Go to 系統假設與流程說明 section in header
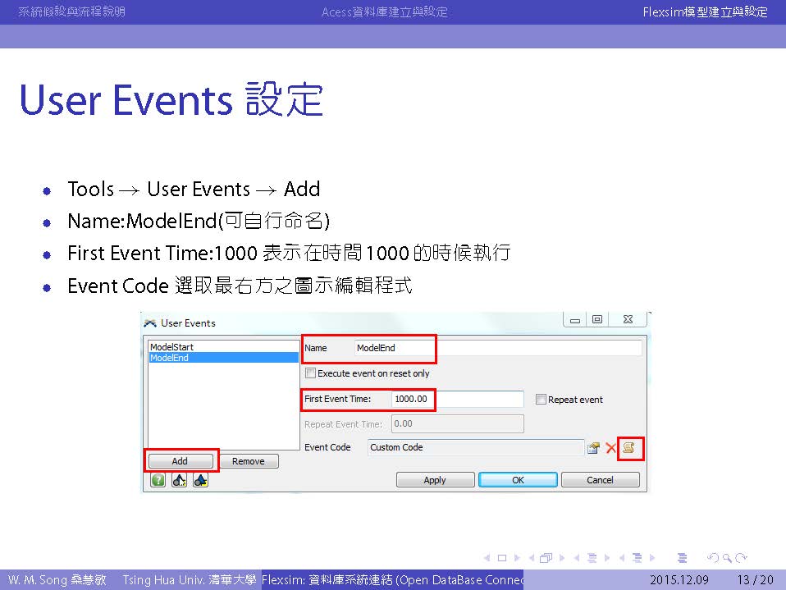The height and width of the screenshot is (590, 786). 71,11
